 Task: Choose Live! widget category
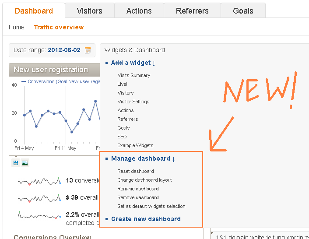coord(122,84)
